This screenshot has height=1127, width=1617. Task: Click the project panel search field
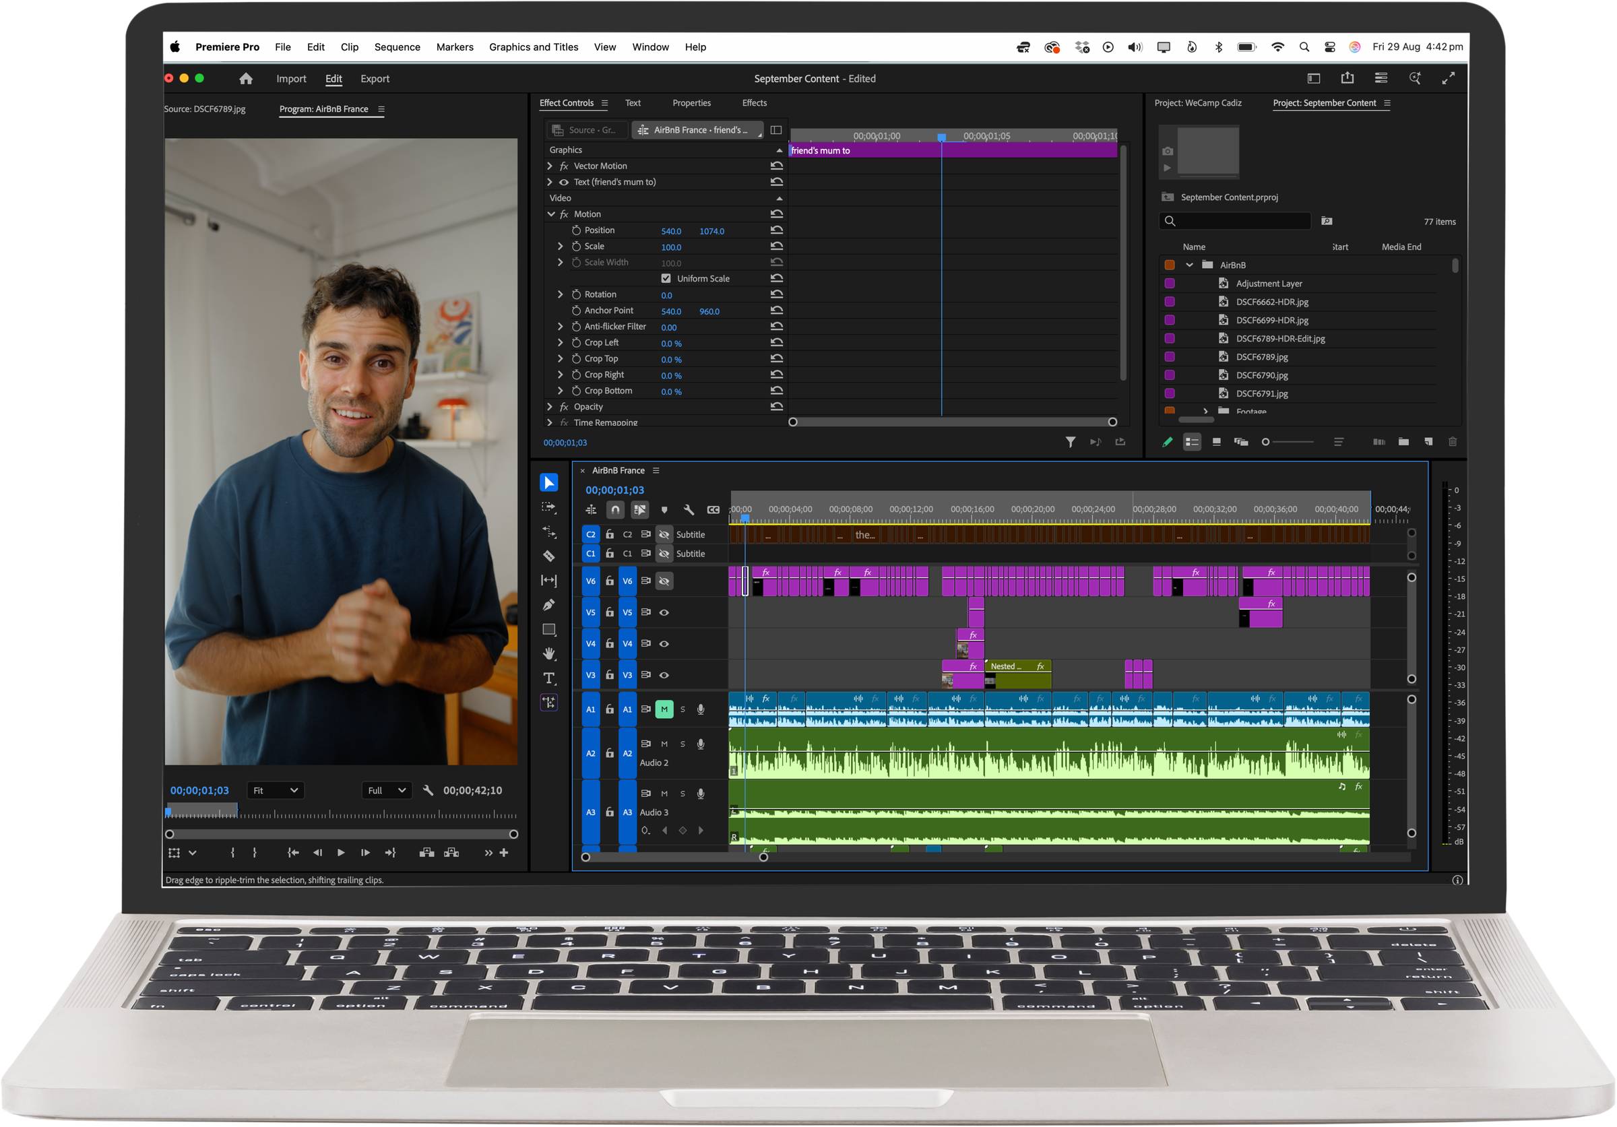click(1234, 220)
